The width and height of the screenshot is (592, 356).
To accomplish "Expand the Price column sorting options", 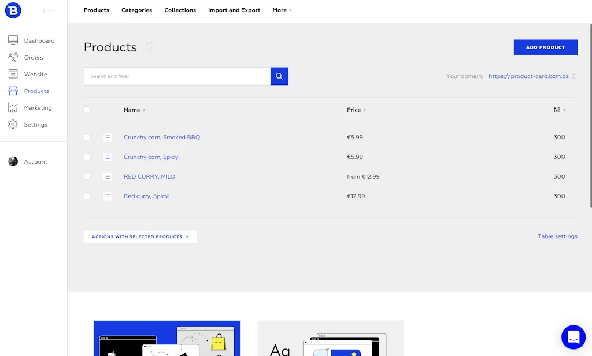I will (365, 110).
